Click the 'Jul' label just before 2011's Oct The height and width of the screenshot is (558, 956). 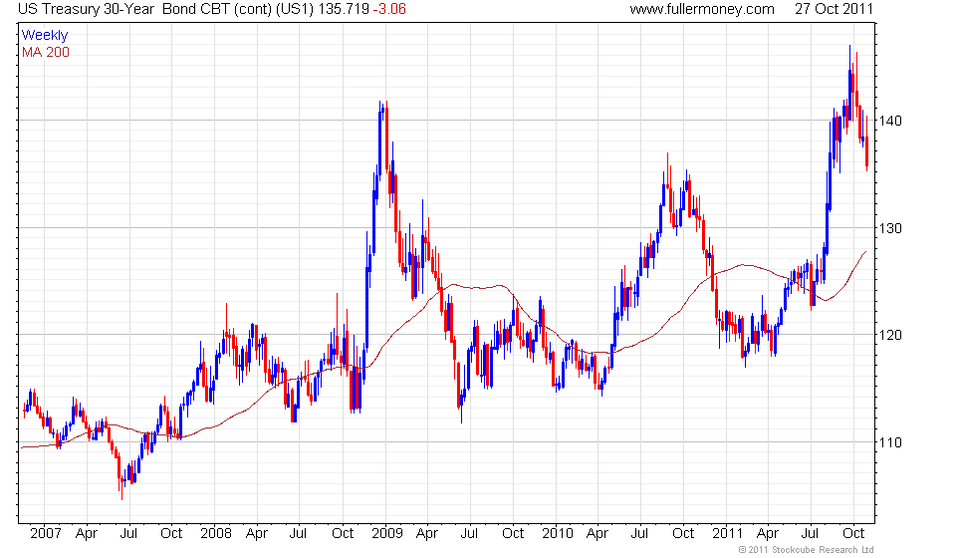810,533
